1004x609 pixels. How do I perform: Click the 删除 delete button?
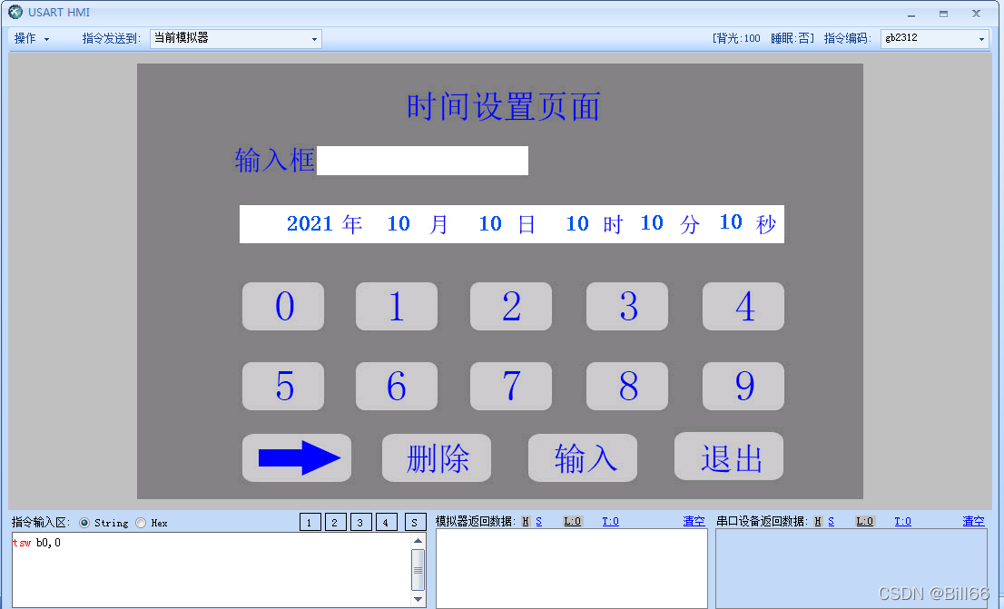coord(437,457)
